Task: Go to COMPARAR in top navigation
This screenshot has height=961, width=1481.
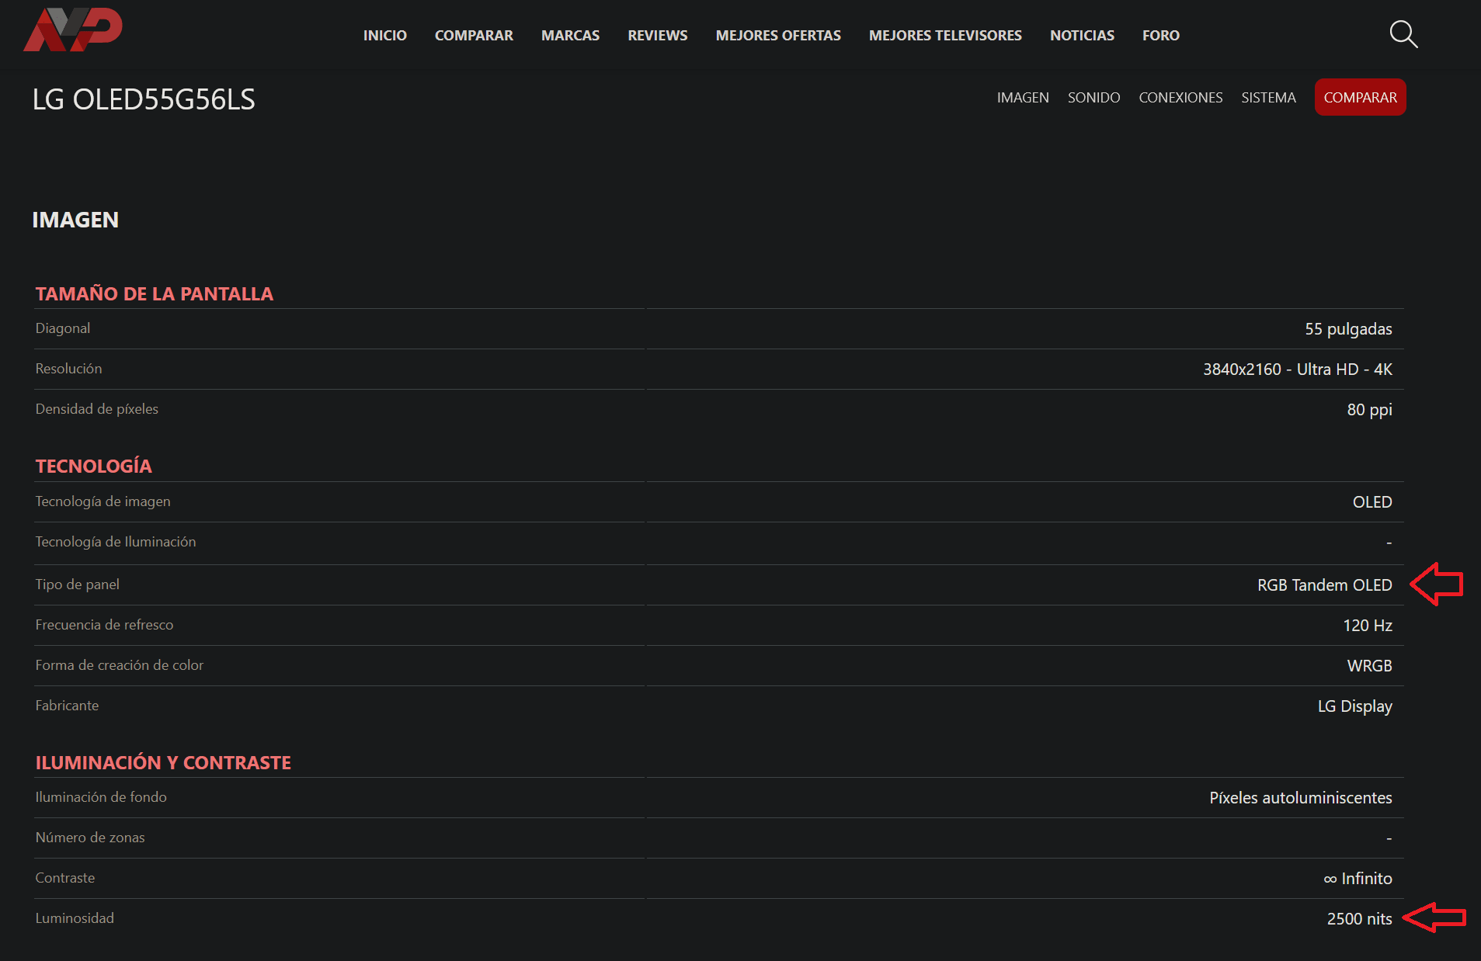Action: click(x=474, y=36)
